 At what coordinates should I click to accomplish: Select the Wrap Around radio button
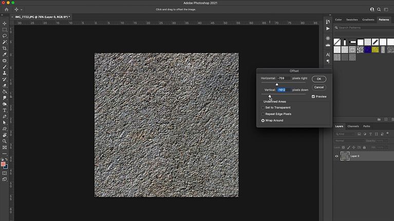pos(263,120)
